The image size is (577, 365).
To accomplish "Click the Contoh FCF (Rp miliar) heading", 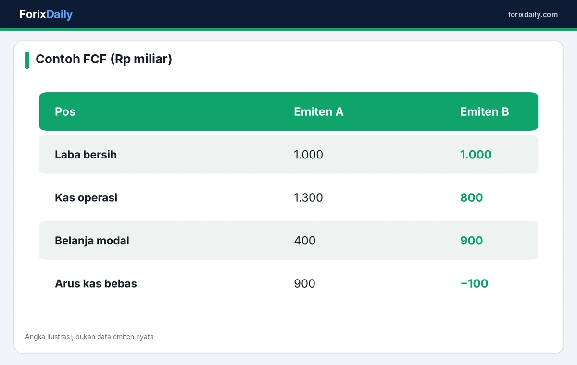I will tap(104, 59).
